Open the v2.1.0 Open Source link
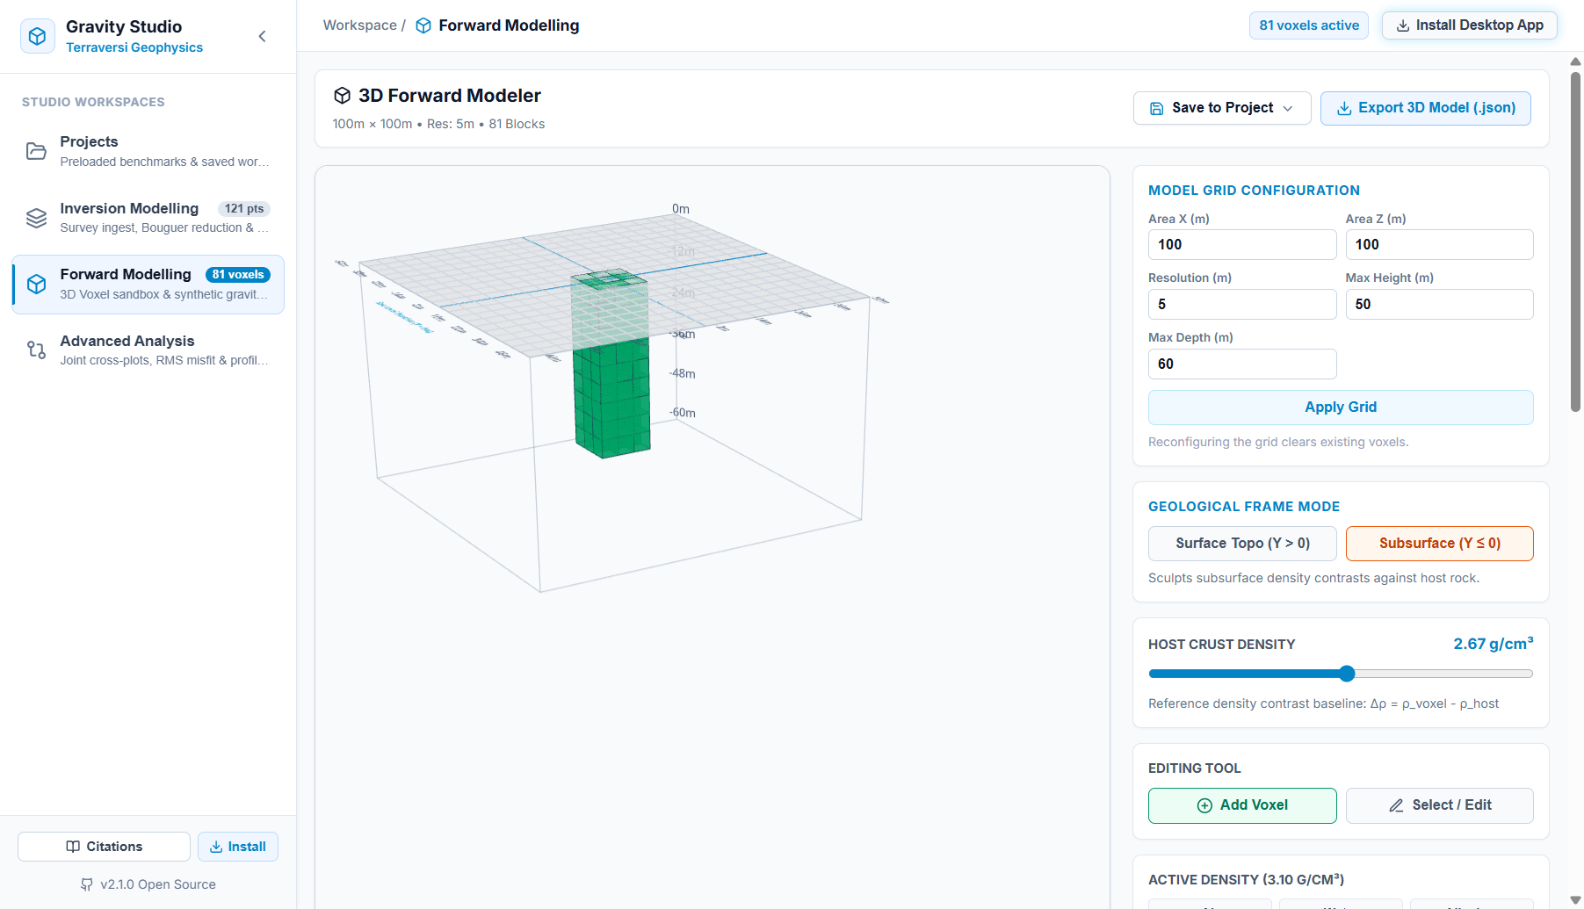This screenshot has height=909, width=1584. click(148, 884)
